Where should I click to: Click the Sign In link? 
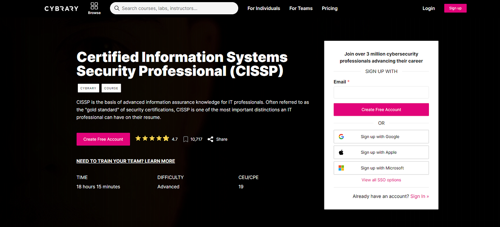click(x=420, y=196)
